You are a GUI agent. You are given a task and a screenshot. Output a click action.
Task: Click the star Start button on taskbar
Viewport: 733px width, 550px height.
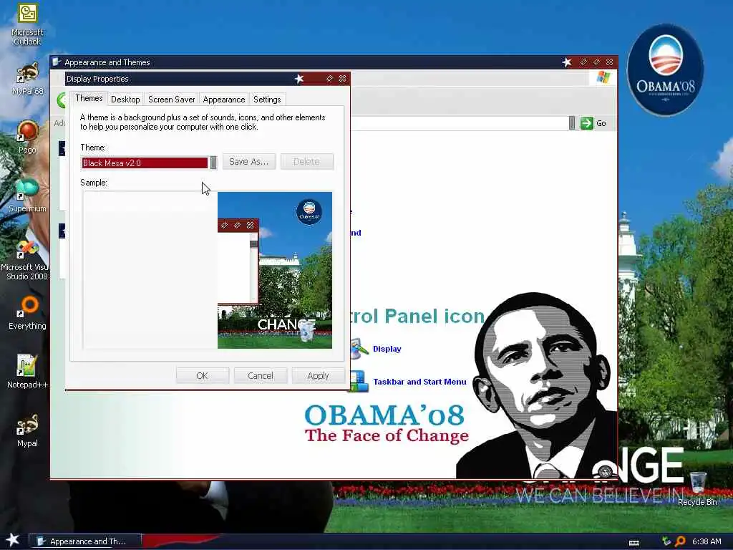[13, 540]
